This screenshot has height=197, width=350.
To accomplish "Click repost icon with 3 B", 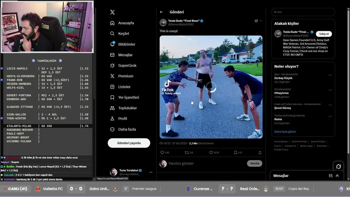I will click(x=189, y=152).
